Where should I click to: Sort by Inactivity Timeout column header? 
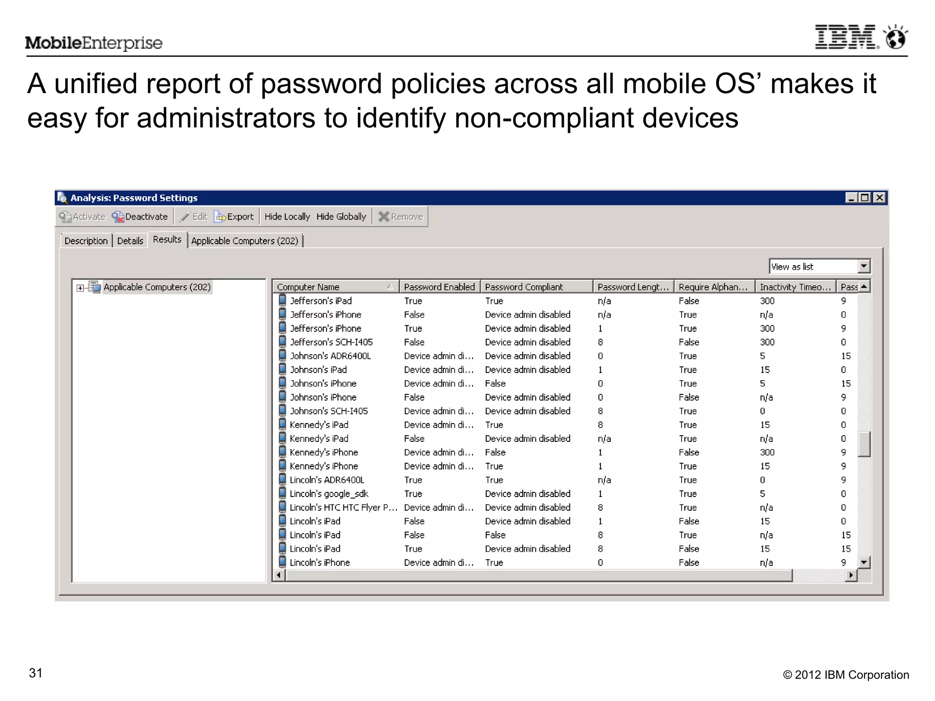tap(795, 287)
